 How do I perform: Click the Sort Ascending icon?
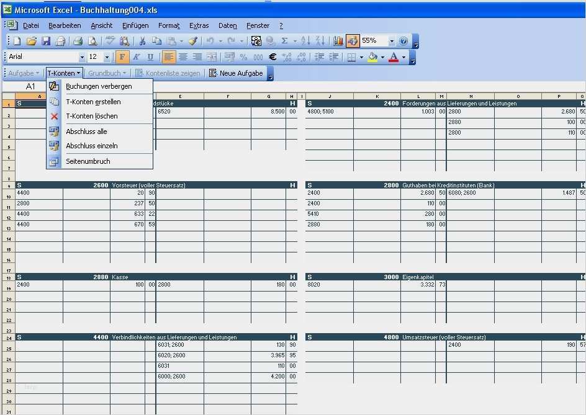coord(305,41)
